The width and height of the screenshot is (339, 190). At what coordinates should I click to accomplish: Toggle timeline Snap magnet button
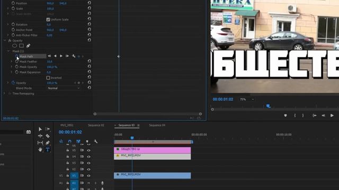click(x=69, y=141)
